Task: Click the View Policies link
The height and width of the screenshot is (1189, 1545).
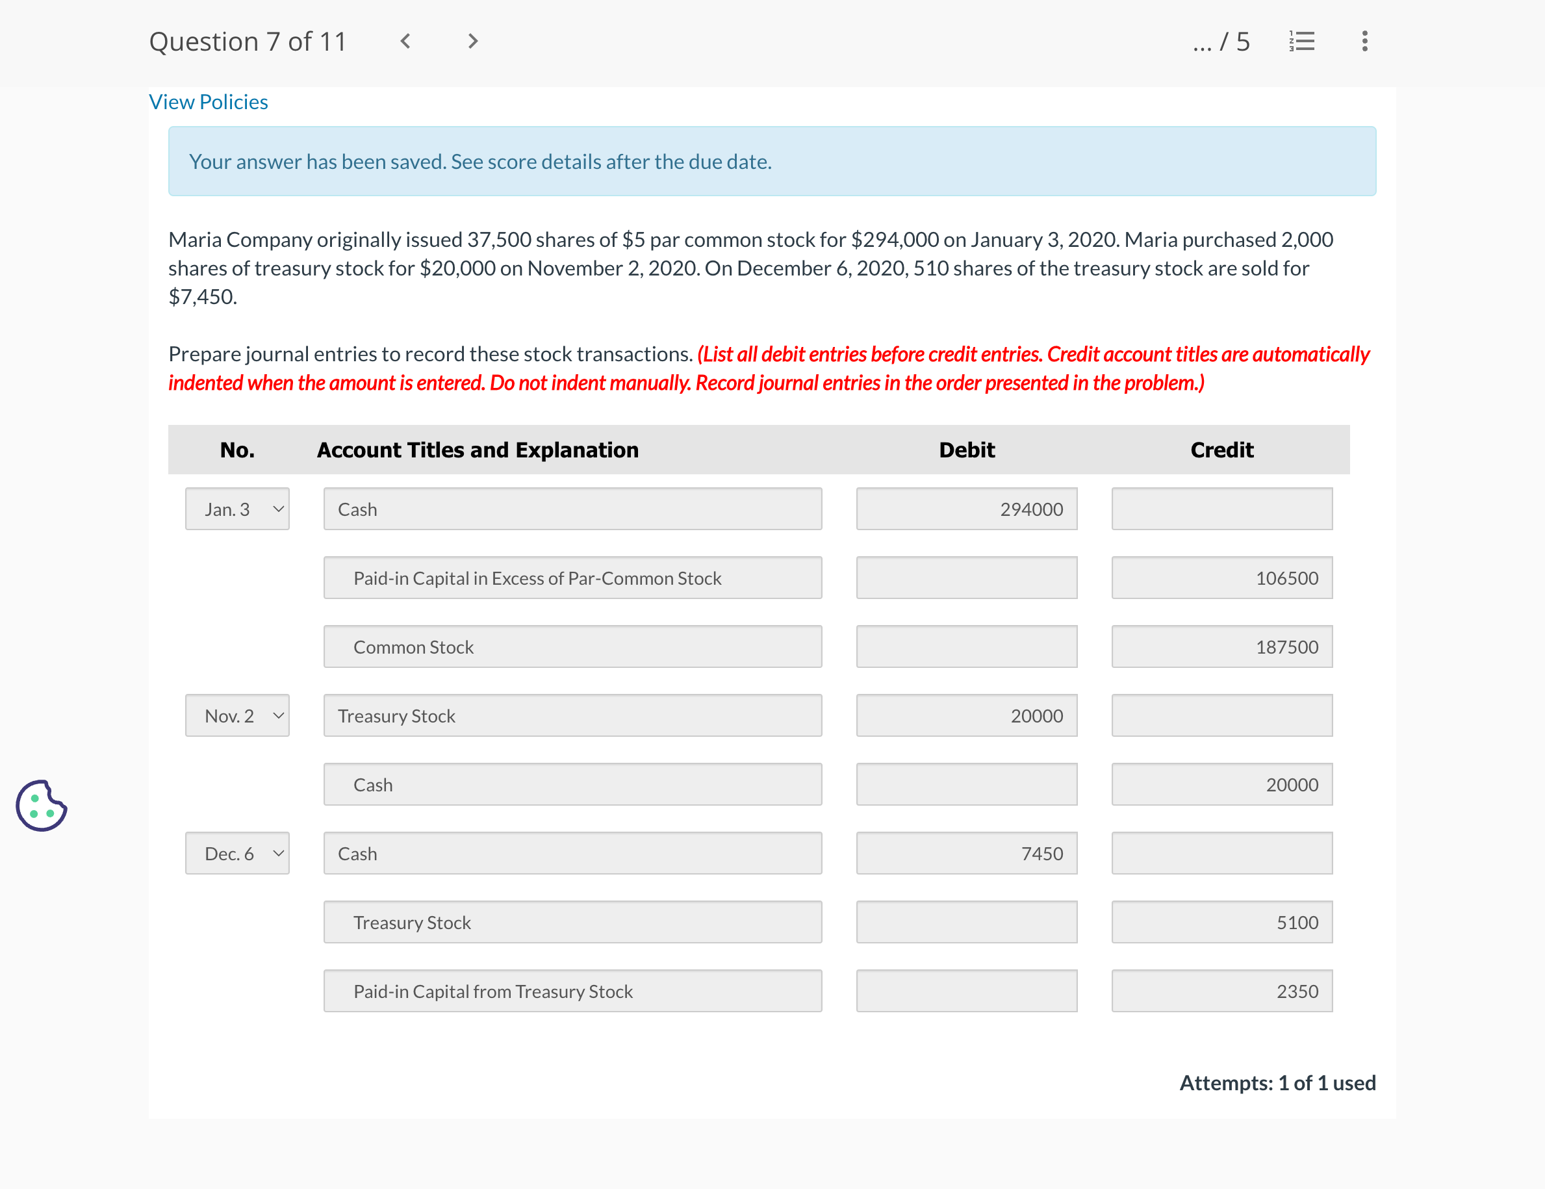Action: pyautogui.click(x=209, y=101)
